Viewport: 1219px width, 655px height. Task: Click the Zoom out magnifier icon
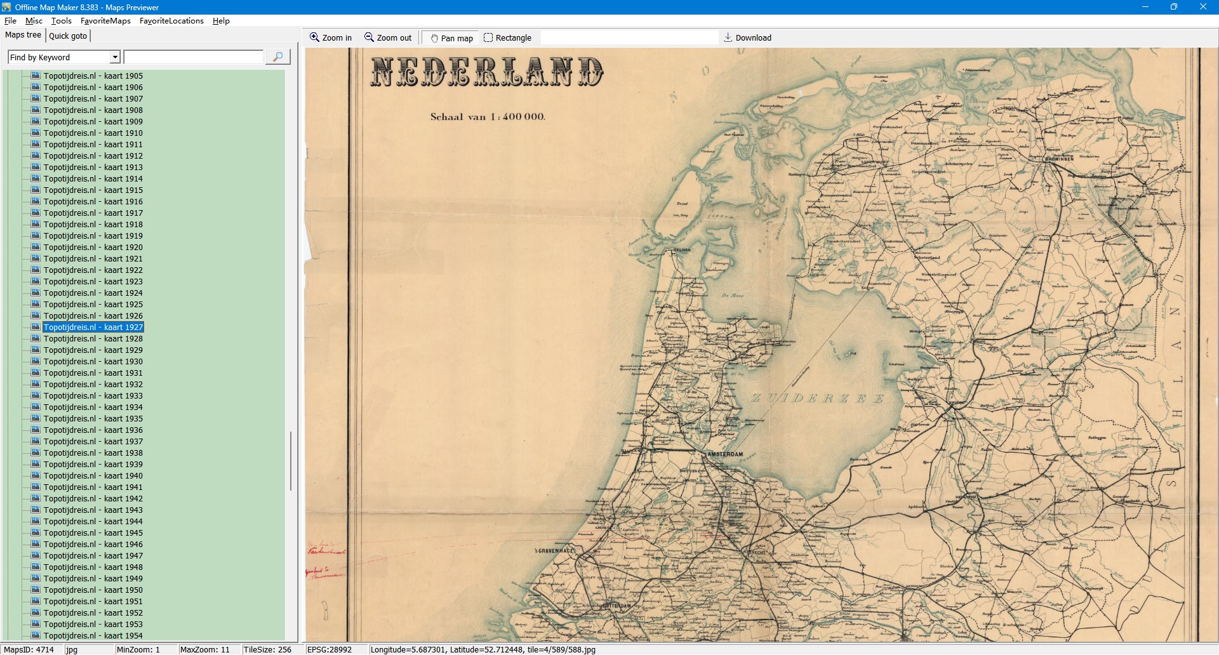pos(369,37)
